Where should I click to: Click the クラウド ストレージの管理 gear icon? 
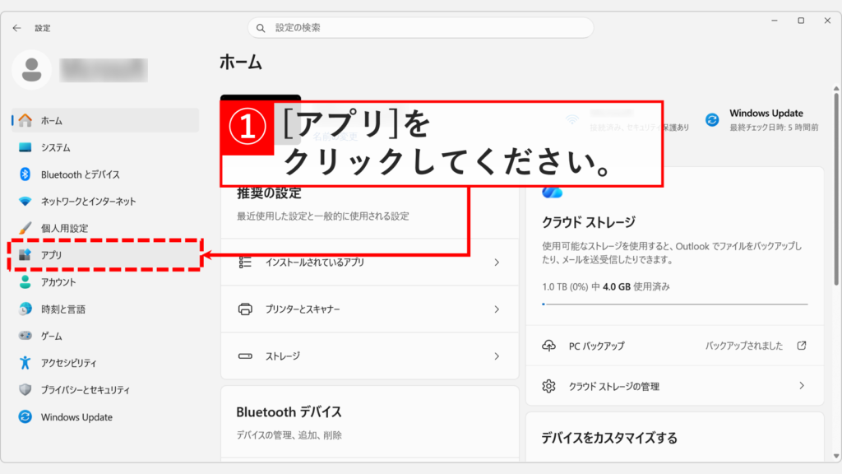[x=548, y=386]
